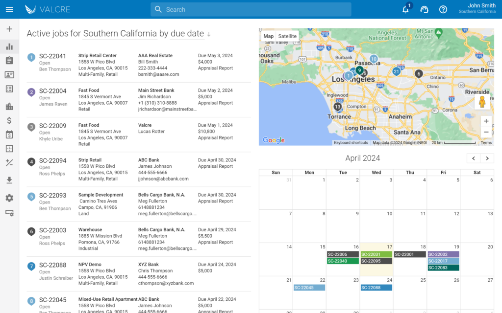This screenshot has height=313, width=502.
Task: Open the hamburger navigation menu
Action: [9, 9]
